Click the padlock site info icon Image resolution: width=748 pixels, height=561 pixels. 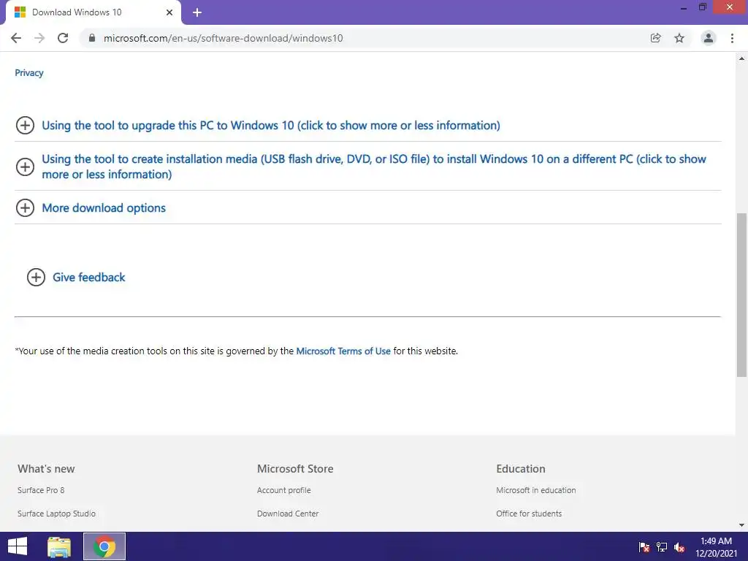tap(92, 38)
